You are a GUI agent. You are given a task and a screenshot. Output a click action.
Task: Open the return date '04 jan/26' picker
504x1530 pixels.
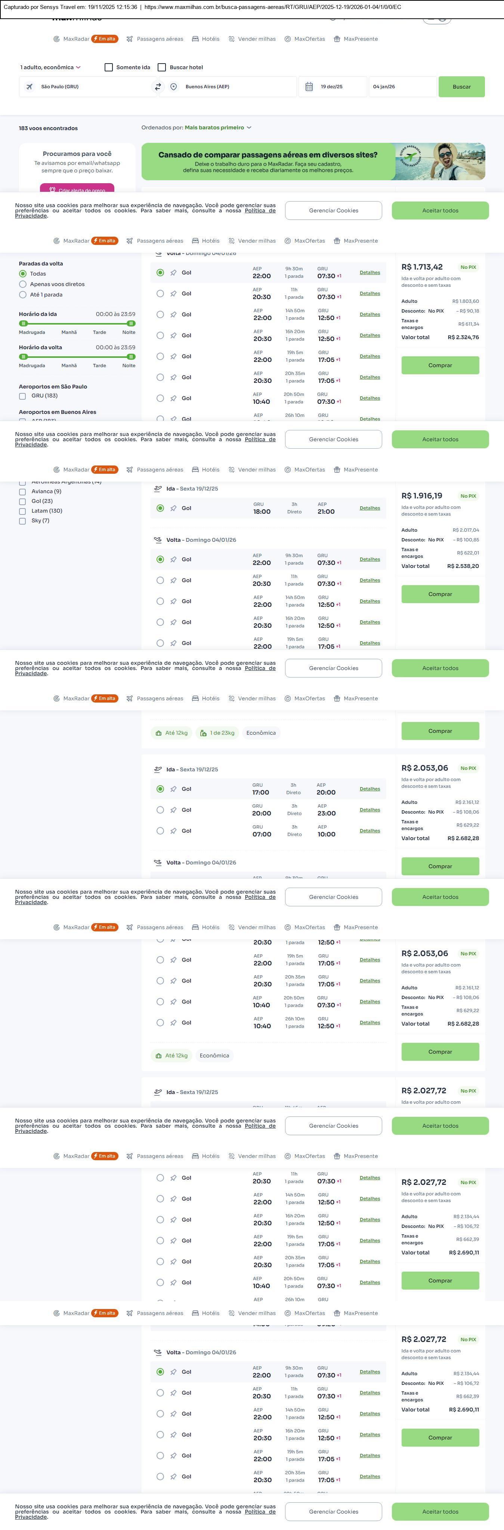coord(401,87)
